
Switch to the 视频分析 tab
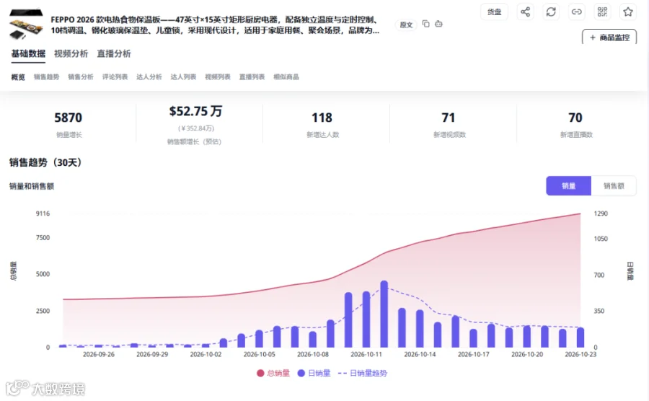pos(71,53)
